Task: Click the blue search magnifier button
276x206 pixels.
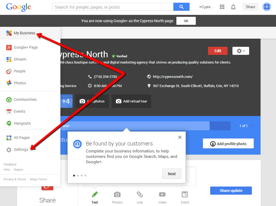Action: tap(181, 7)
